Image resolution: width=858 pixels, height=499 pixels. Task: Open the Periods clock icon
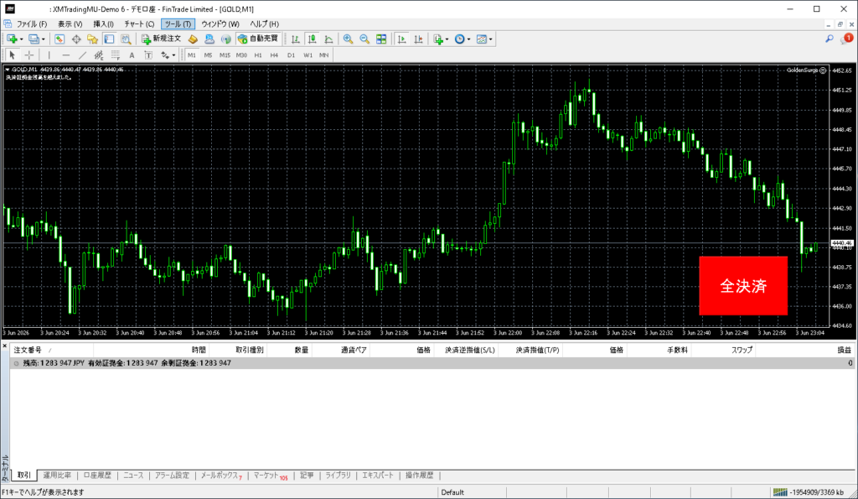[x=460, y=39]
